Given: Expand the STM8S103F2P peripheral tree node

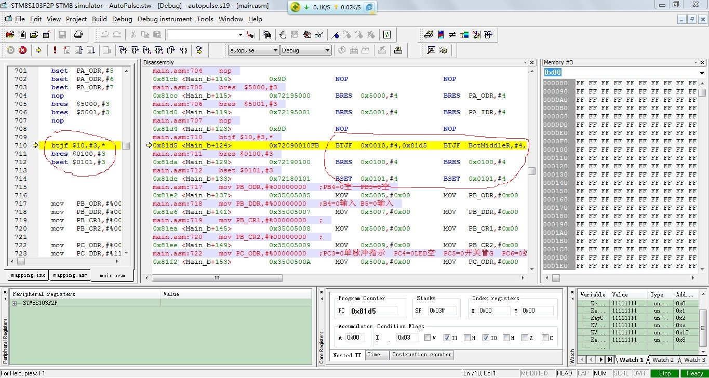Looking at the screenshot, I should pyautogui.click(x=14, y=303).
